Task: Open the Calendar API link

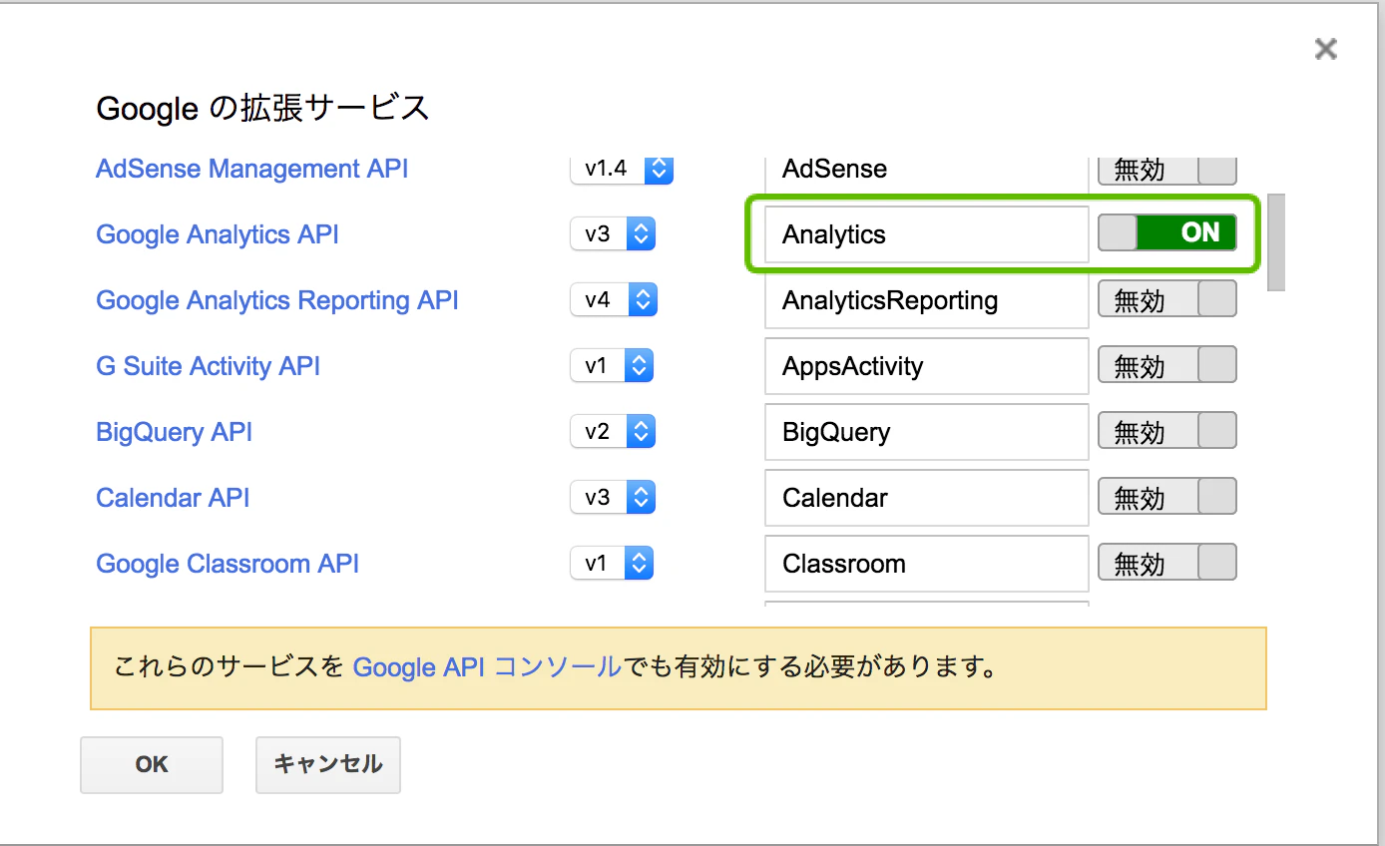Action: (173, 498)
